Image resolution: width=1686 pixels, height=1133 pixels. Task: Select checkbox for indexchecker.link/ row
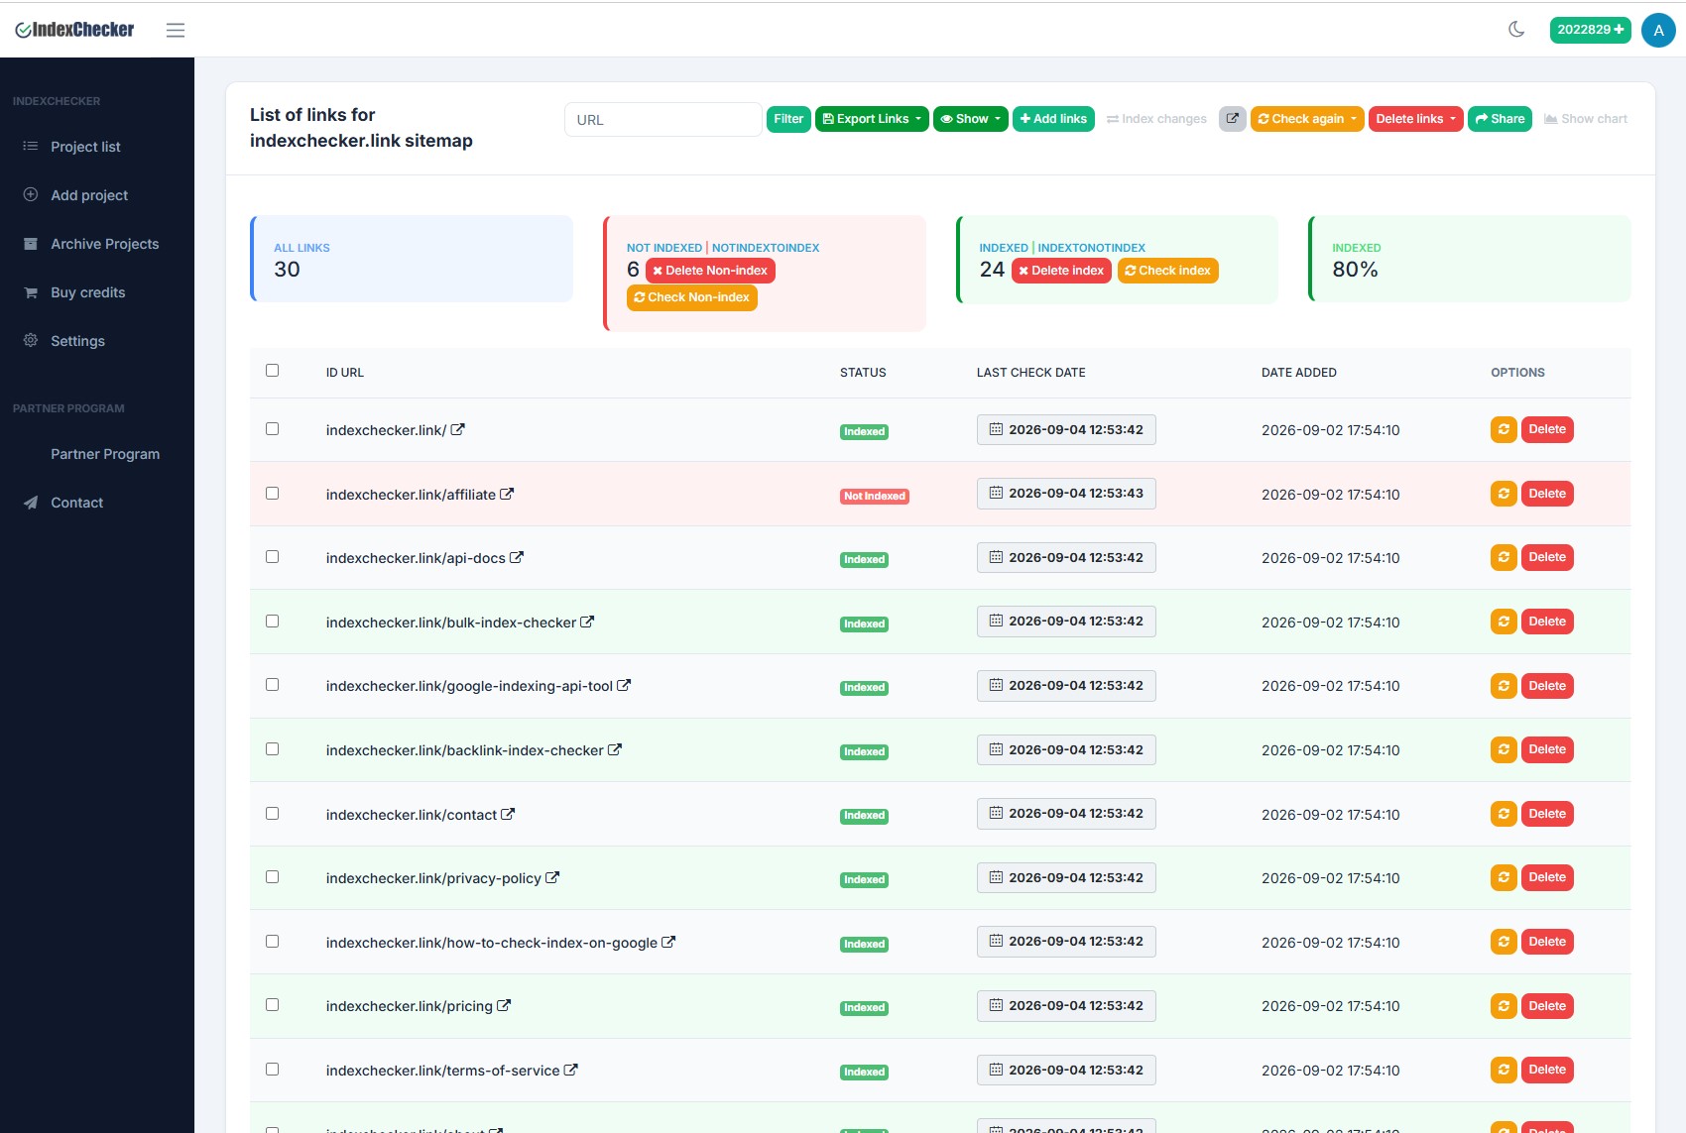coord(272,428)
